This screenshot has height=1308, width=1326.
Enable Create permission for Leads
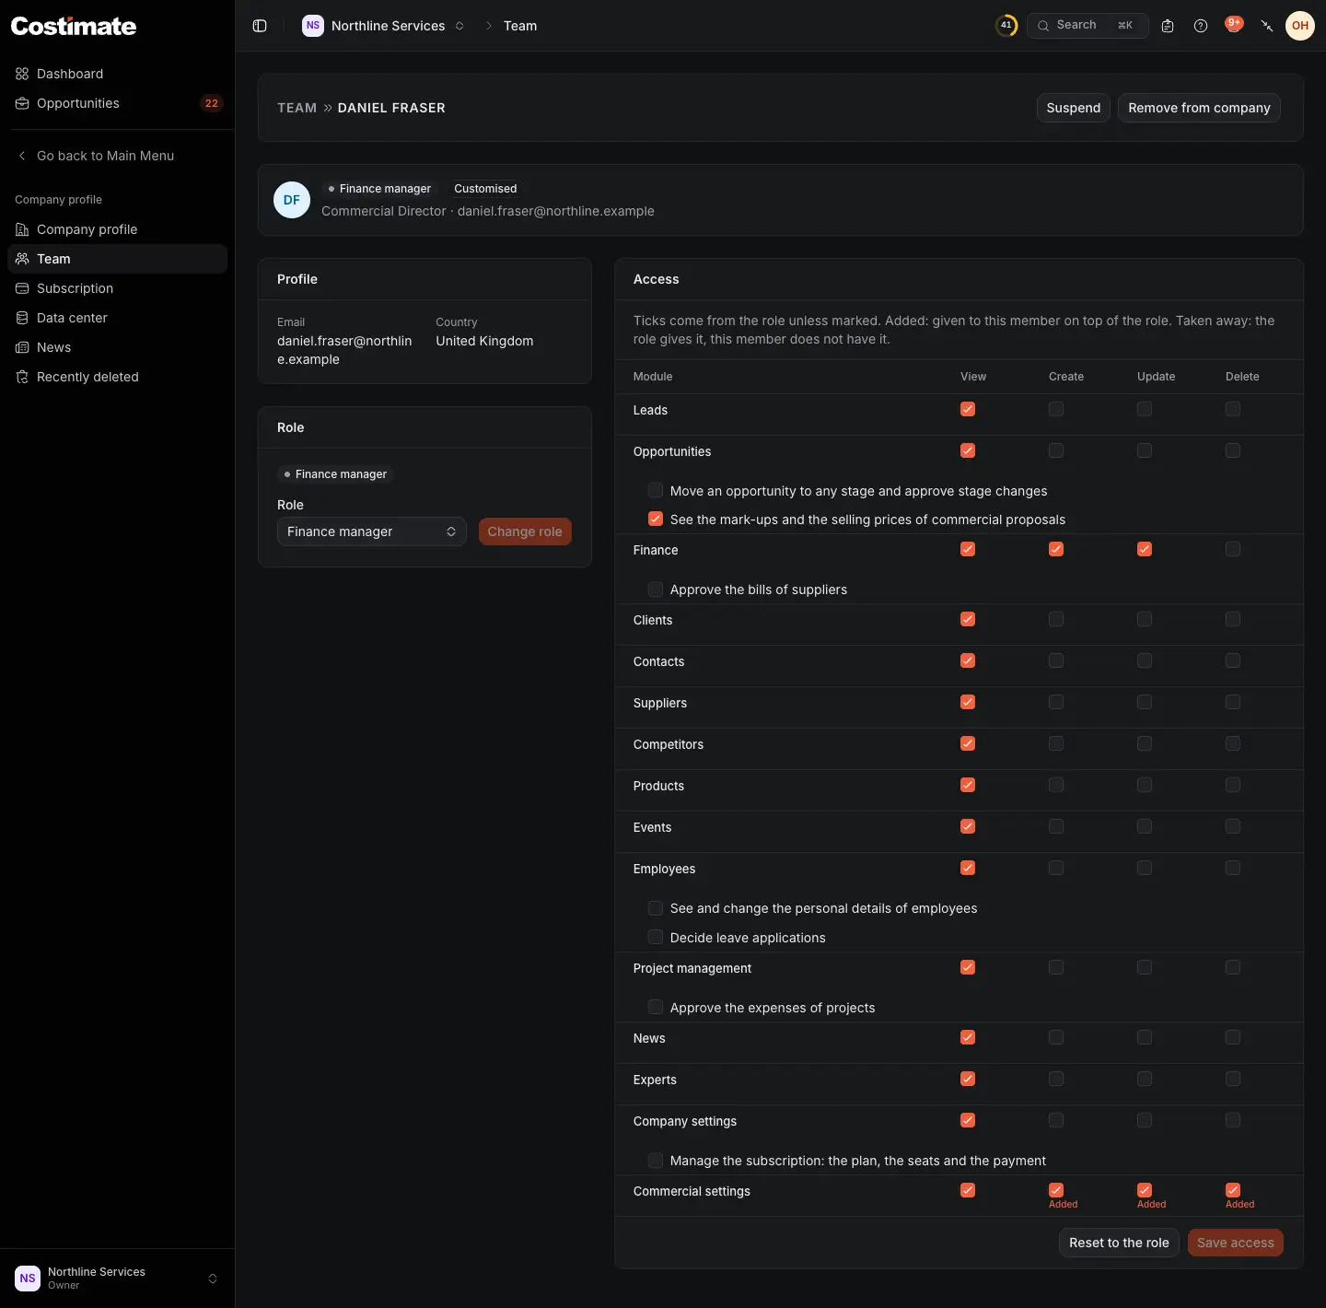pos(1056,409)
